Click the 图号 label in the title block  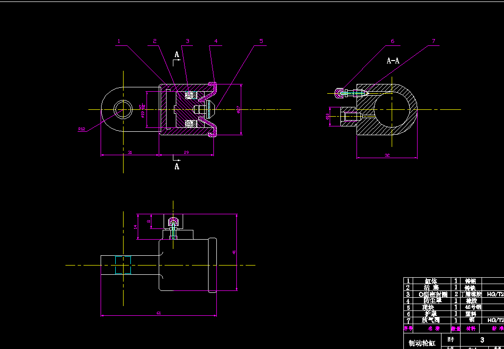[x=451, y=340]
